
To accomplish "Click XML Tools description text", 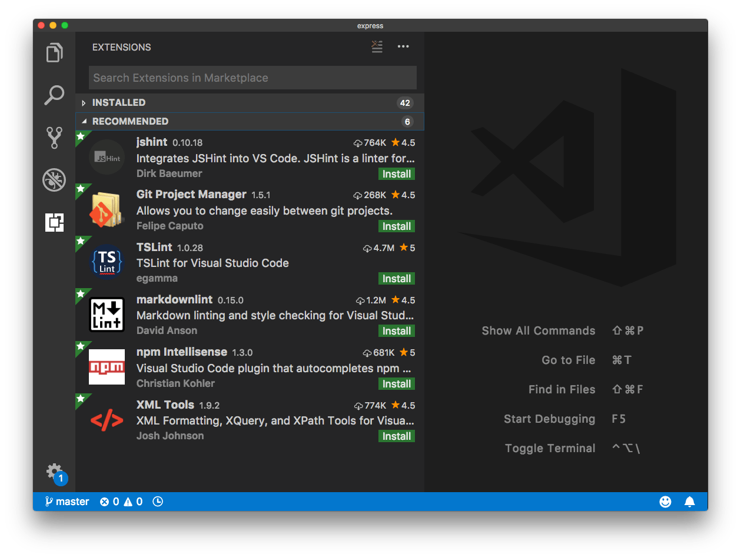I will coord(275,421).
